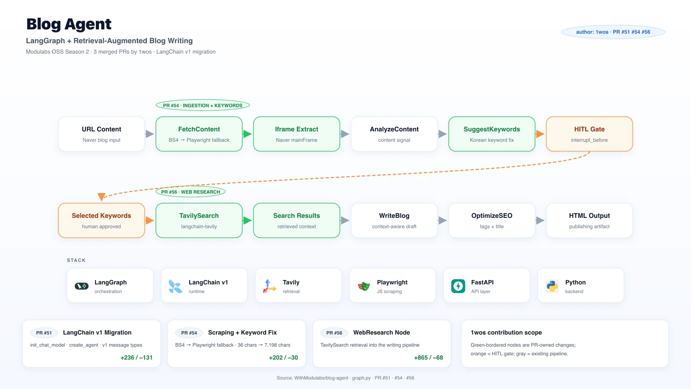Click the source citation footer text
691x389 pixels.
(x=345, y=378)
